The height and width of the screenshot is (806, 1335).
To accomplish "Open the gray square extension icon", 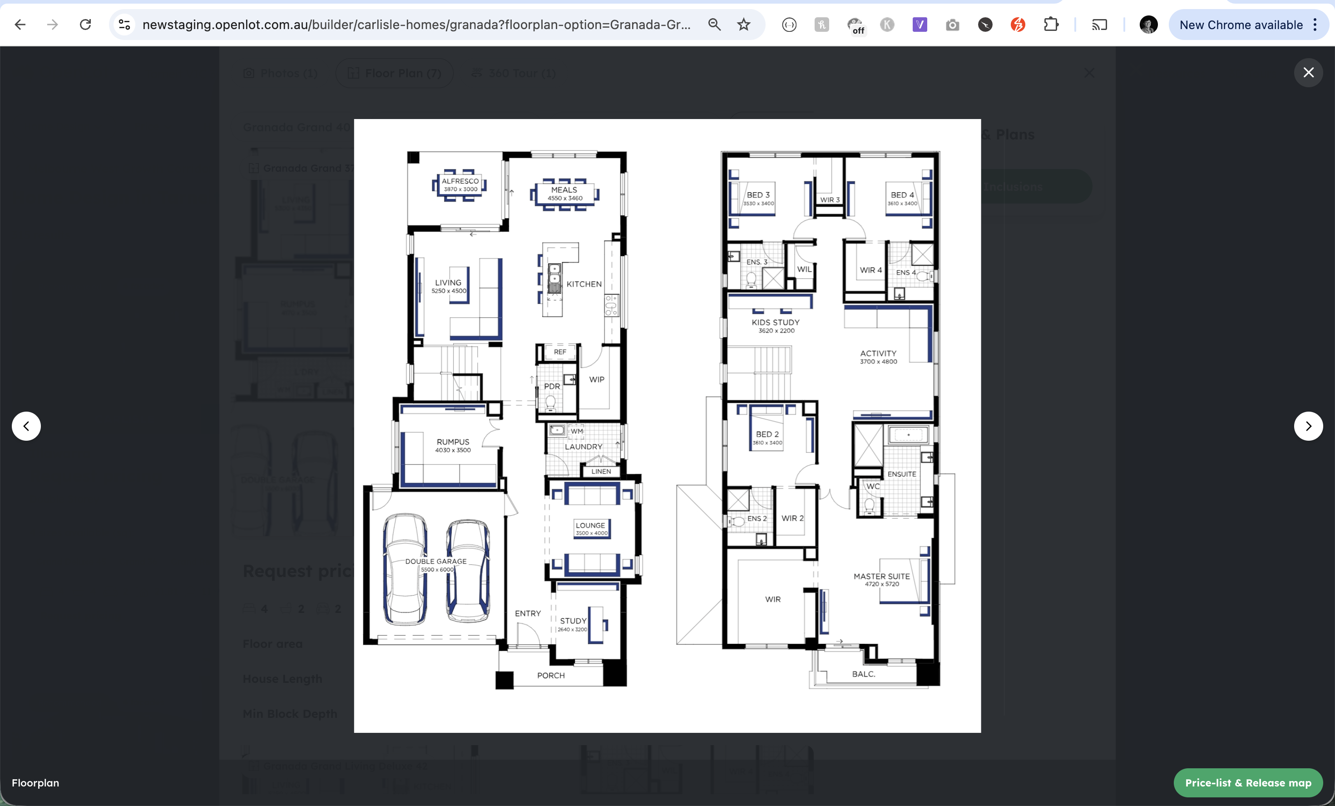I will click(822, 25).
